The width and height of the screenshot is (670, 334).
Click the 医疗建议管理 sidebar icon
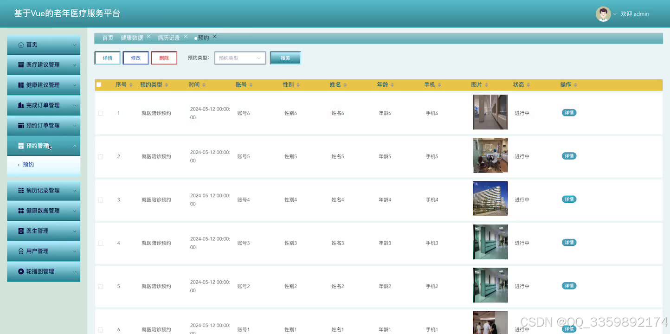pyautogui.click(x=21, y=65)
